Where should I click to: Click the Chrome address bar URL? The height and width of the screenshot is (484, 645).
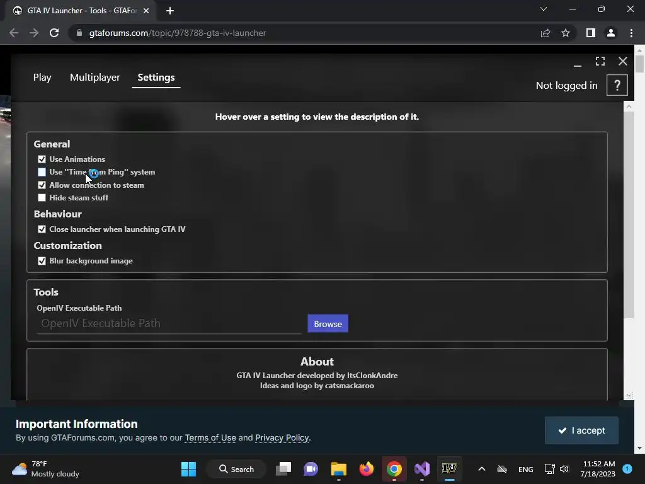click(178, 33)
